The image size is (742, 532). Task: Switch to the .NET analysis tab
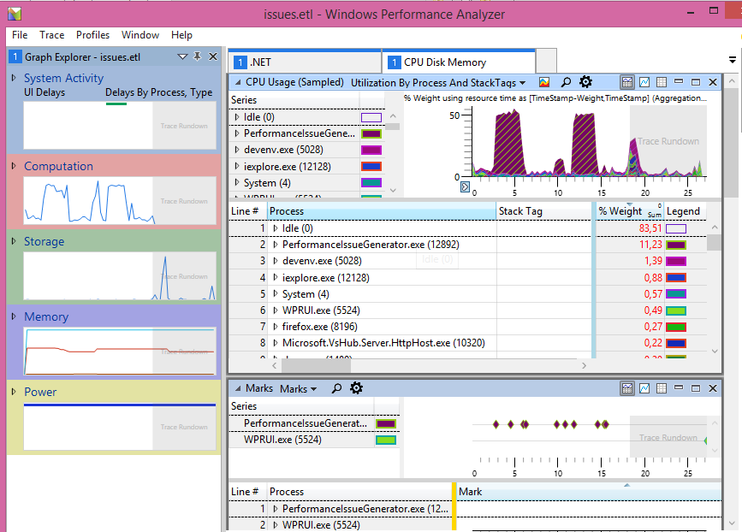pos(306,62)
